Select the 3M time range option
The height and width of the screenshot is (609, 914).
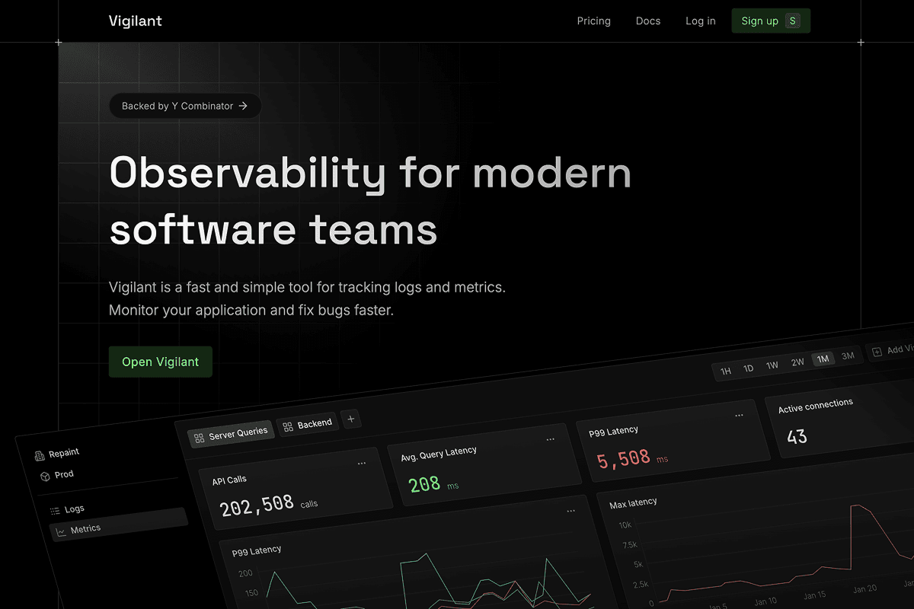click(x=848, y=356)
